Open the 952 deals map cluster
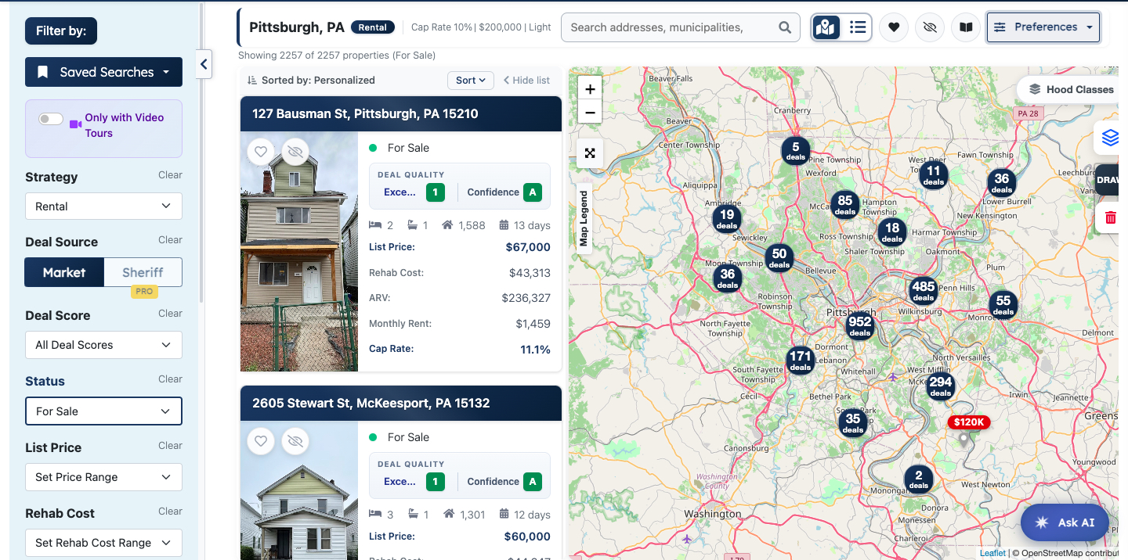This screenshot has height=560, width=1128. (860, 325)
